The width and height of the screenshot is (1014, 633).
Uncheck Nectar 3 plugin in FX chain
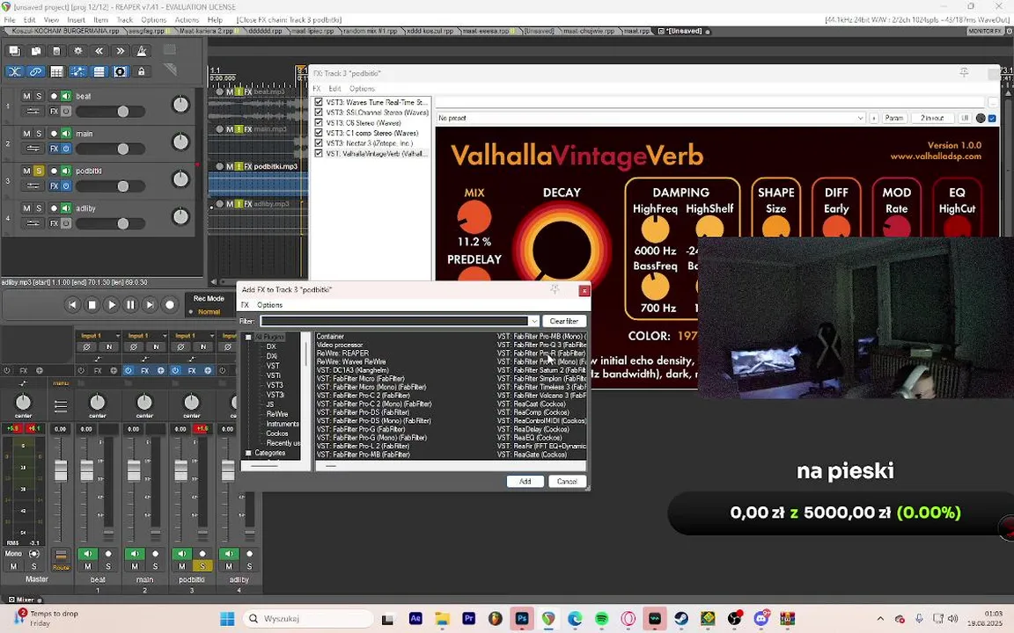(x=318, y=143)
